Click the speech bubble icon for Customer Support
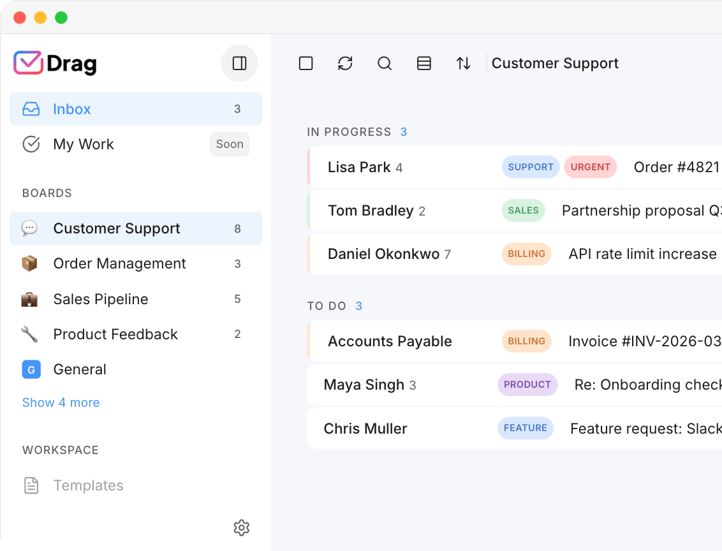The height and width of the screenshot is (551, 722). 29,228
